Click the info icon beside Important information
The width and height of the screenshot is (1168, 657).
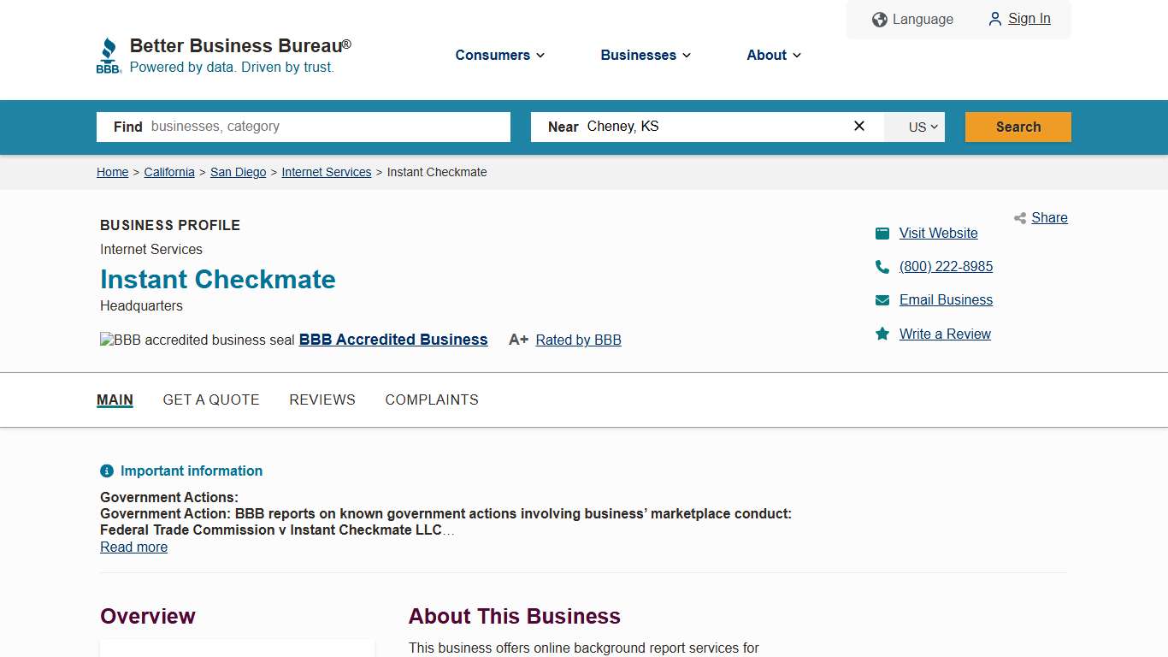107,471
